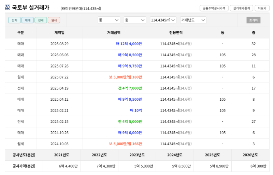Select the 매매 filter tab
The height and width of the screenshot is (175, 273).
click(x=28, y=20)
